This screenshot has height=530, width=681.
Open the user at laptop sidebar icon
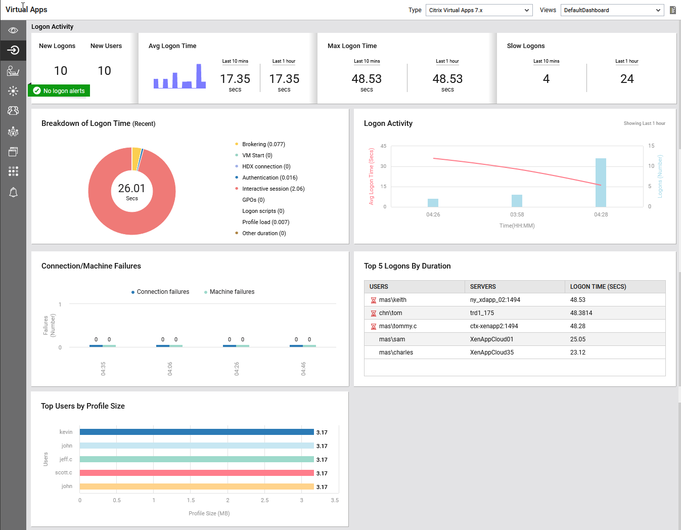(13, 71)
